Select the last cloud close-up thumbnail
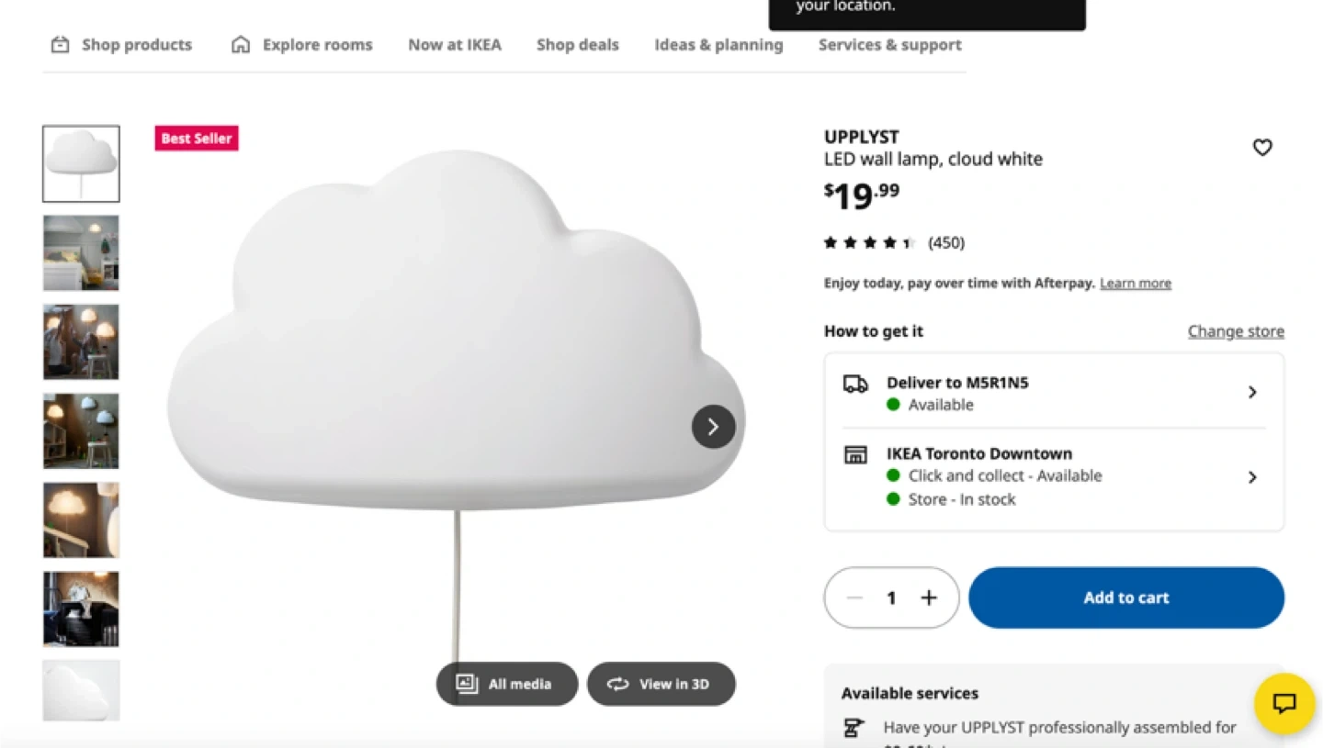1323x748 pixels. [x=81, y=690]
